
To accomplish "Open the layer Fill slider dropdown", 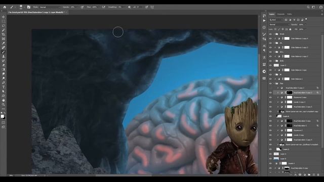I will point(305,29).
